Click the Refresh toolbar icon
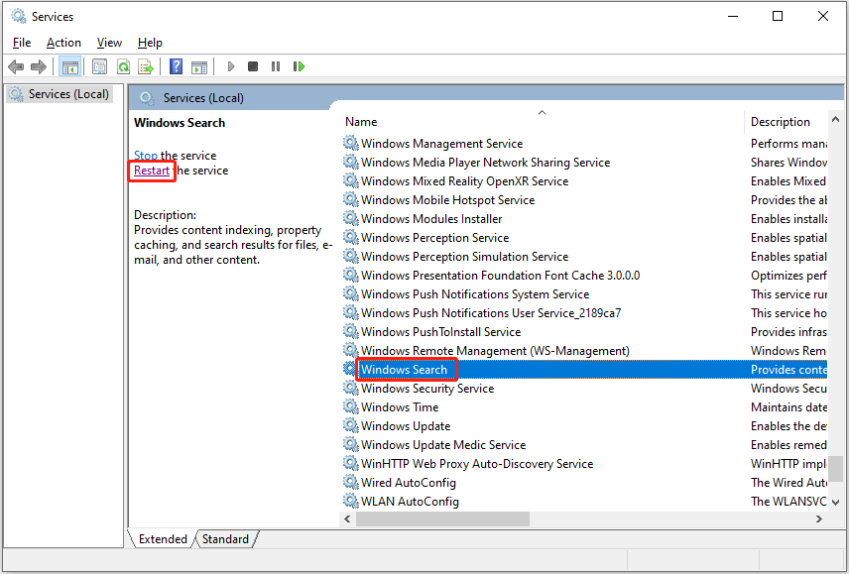This screenshot has height=574, width=849. tap(123, 67)
